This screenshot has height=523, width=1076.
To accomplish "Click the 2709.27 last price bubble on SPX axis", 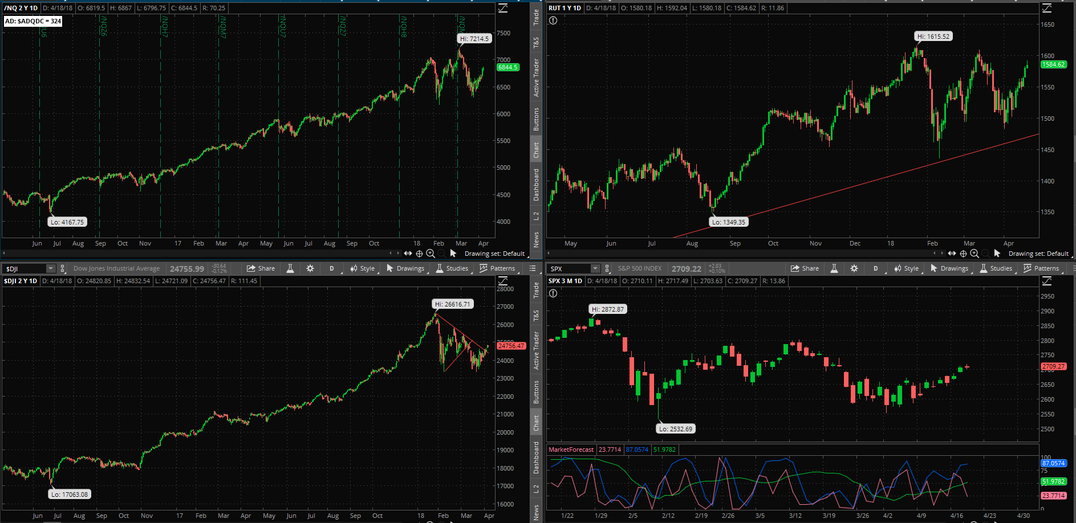I will point(1054,366).
